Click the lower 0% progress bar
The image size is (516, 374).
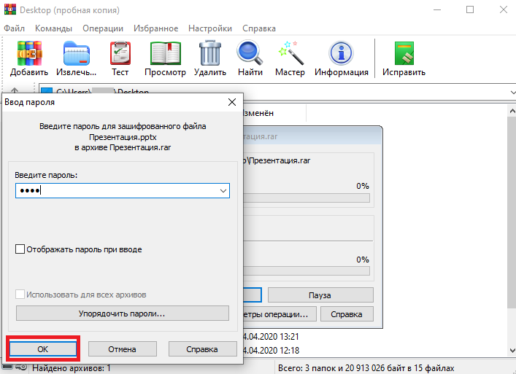307,270
